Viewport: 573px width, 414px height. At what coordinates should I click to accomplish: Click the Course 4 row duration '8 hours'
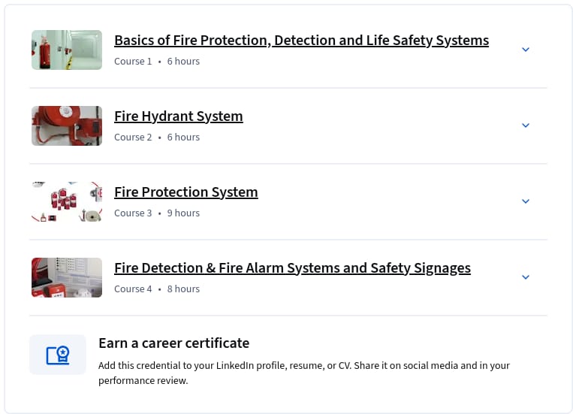click(x=183, y=289)
